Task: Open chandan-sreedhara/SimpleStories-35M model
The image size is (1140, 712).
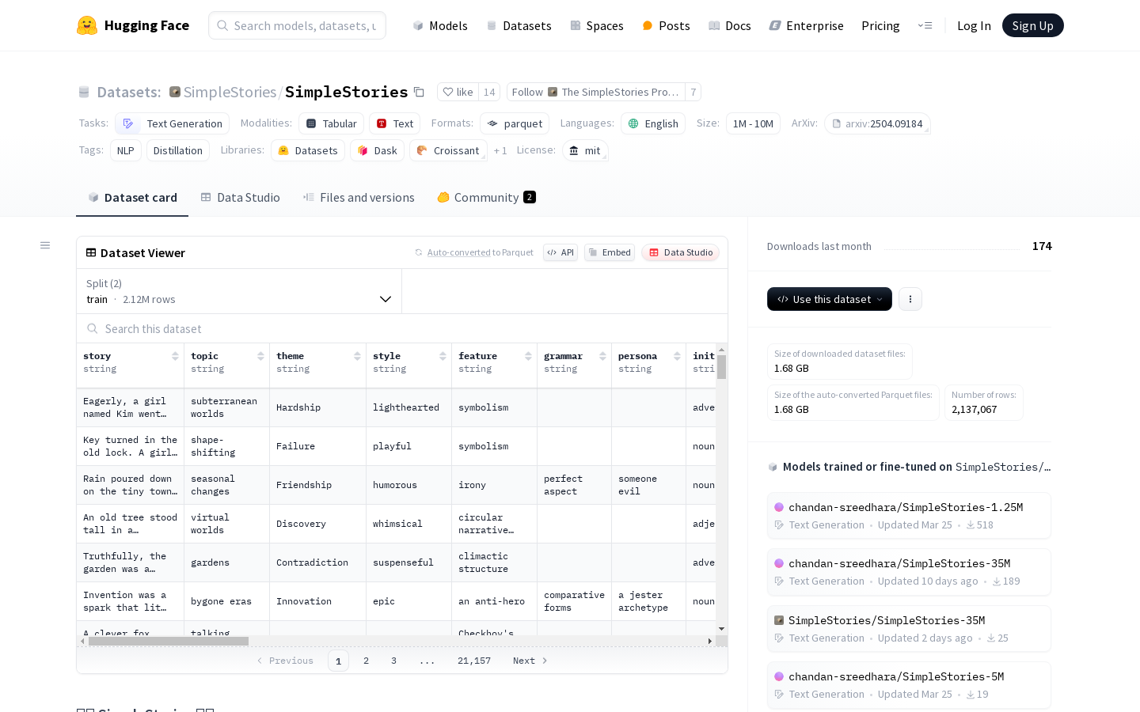Action: click(909, 572)
